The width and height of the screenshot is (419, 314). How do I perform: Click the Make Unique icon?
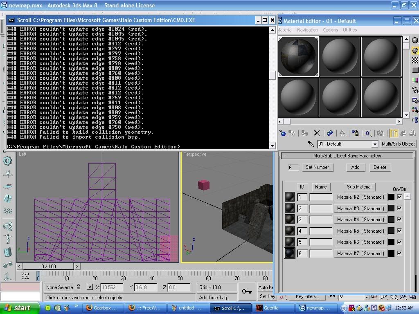coord(342,133)
